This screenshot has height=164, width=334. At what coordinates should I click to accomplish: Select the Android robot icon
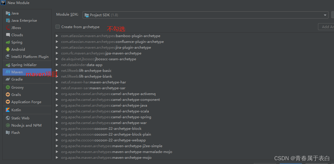(8, 50)
